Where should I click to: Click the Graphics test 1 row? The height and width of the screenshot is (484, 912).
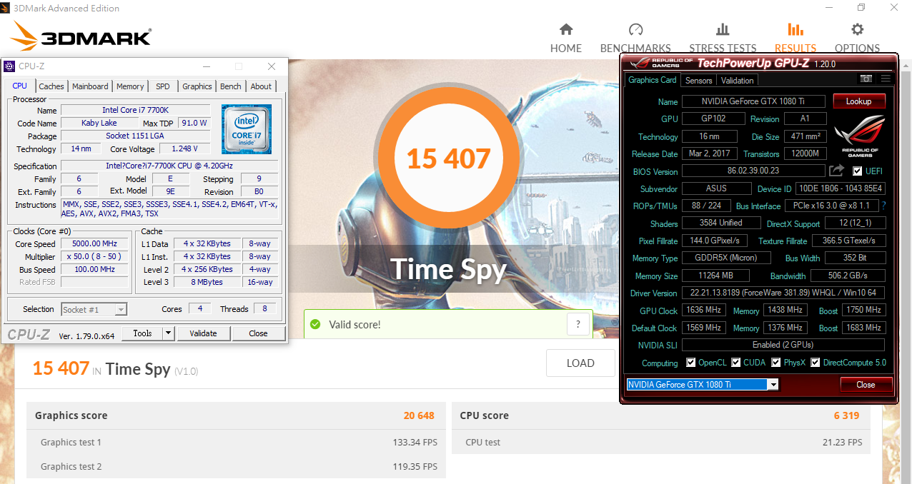click(x=236, y=442)
